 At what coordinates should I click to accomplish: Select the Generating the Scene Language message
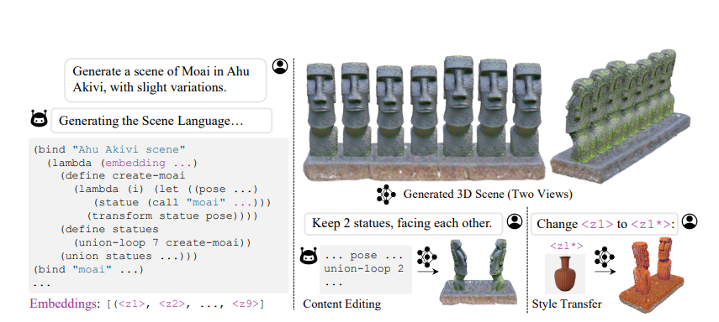[161, 121]
